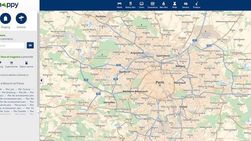Click the Forêt de Saint-Germain-en-Laye tree icon
Screen dimensions: 251x141
coord(102,55)
